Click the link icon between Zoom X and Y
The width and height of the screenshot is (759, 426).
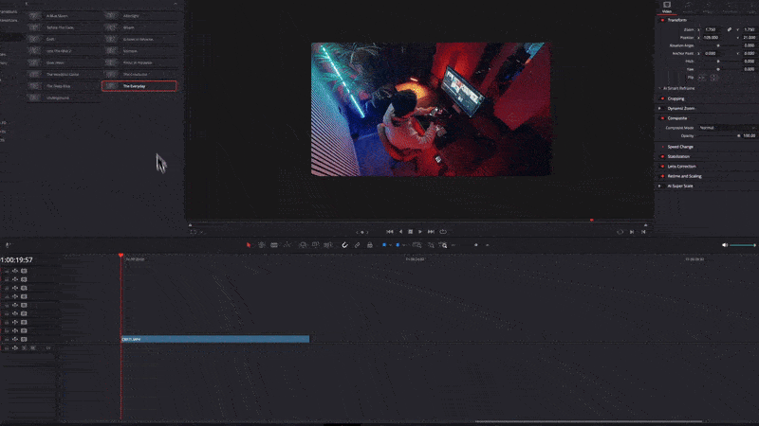(730, 29)
